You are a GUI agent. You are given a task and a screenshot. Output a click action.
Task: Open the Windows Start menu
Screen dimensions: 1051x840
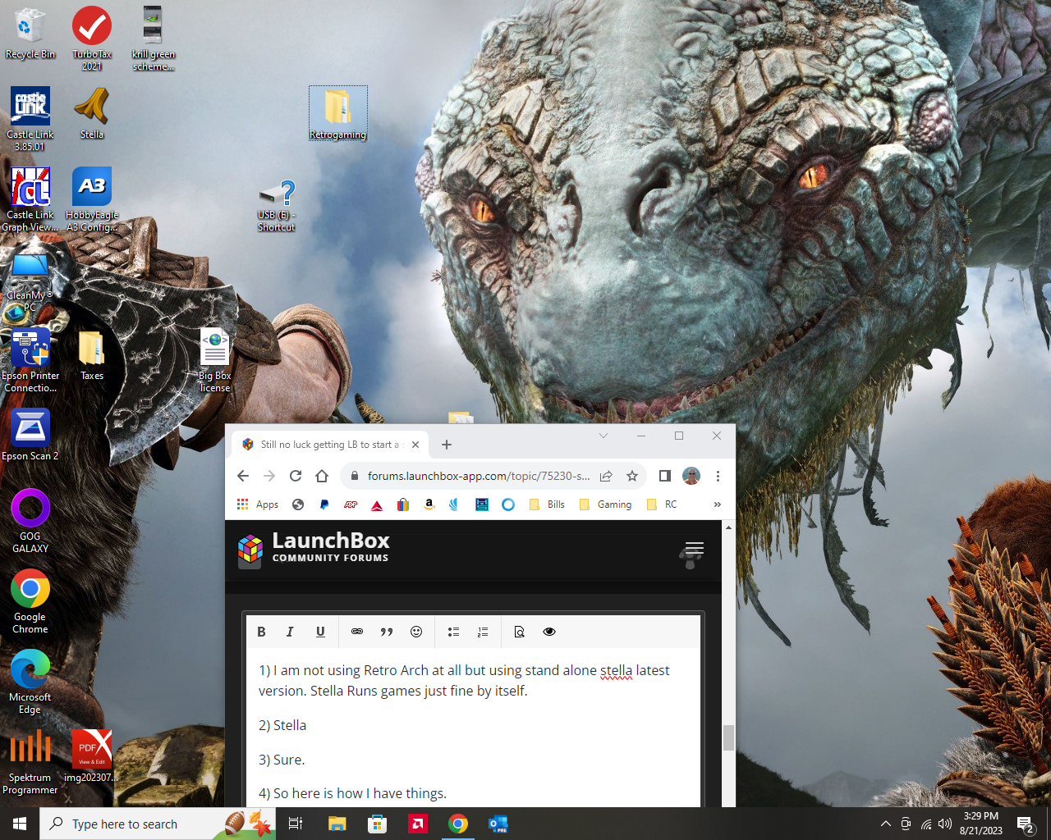tap(20, 824)
